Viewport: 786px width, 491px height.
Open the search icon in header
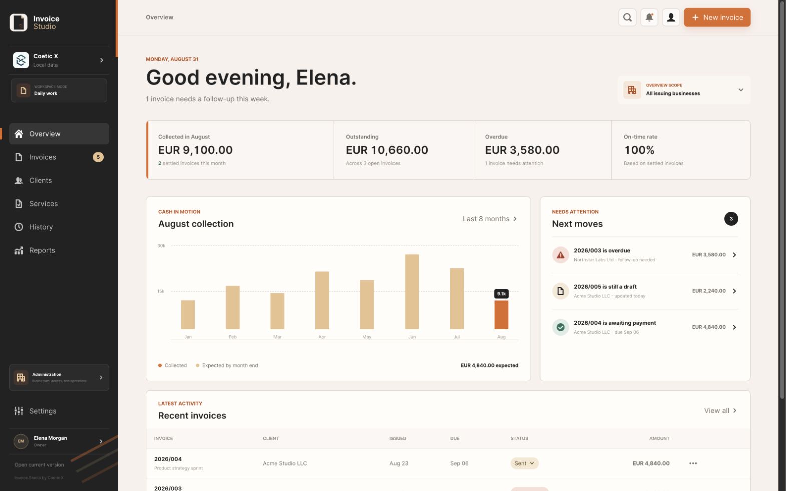click(627, 17)
